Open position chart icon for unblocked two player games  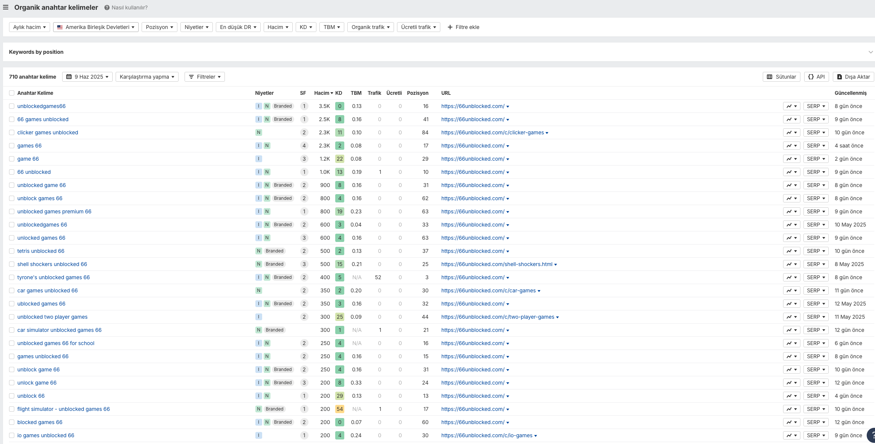coord(791,317)
